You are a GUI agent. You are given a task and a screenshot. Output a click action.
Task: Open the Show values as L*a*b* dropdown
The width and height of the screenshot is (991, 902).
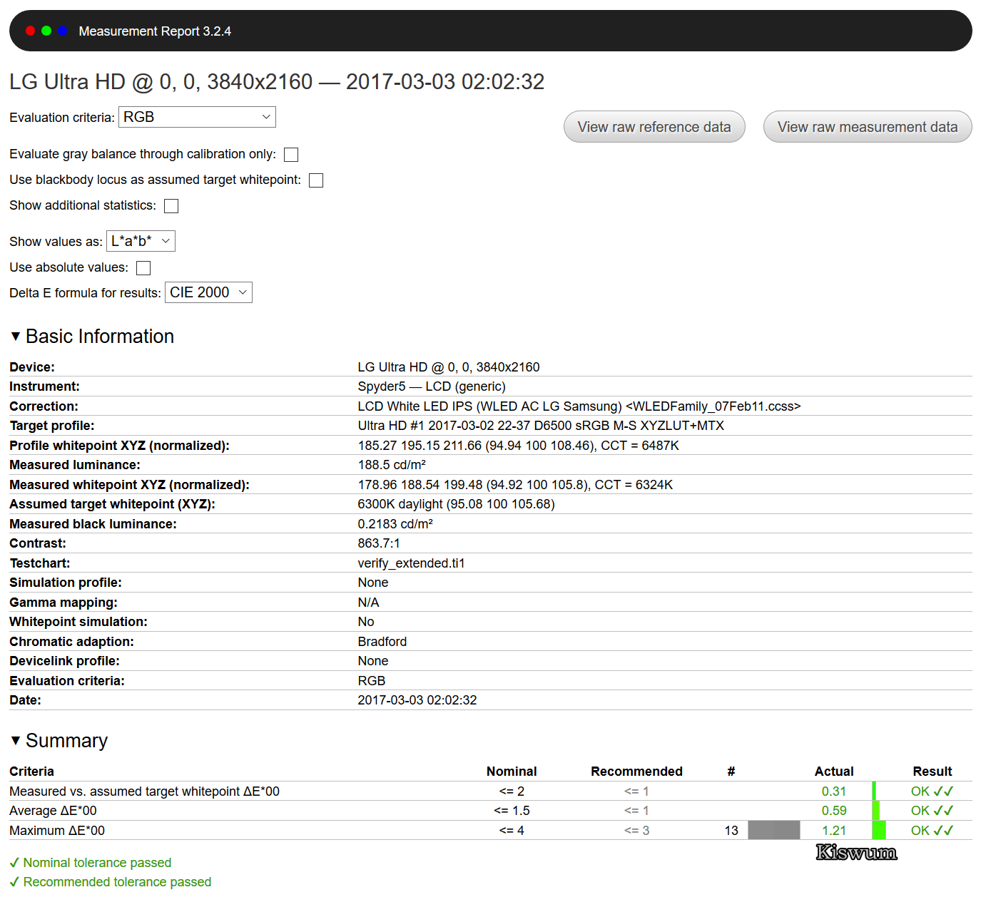coord(141,241)
